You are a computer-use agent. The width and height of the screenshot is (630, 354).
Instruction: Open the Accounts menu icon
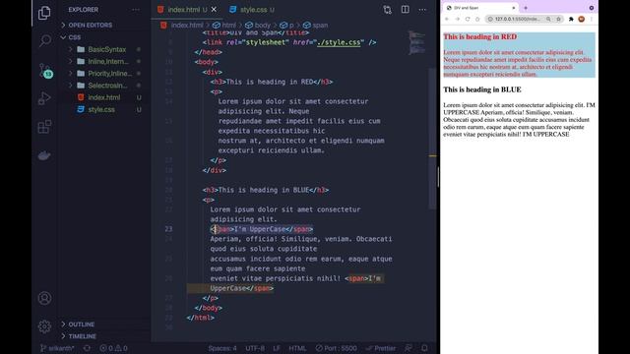click(x=44, y=298)
